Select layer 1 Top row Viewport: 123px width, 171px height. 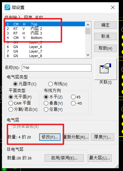pos(45,24)
